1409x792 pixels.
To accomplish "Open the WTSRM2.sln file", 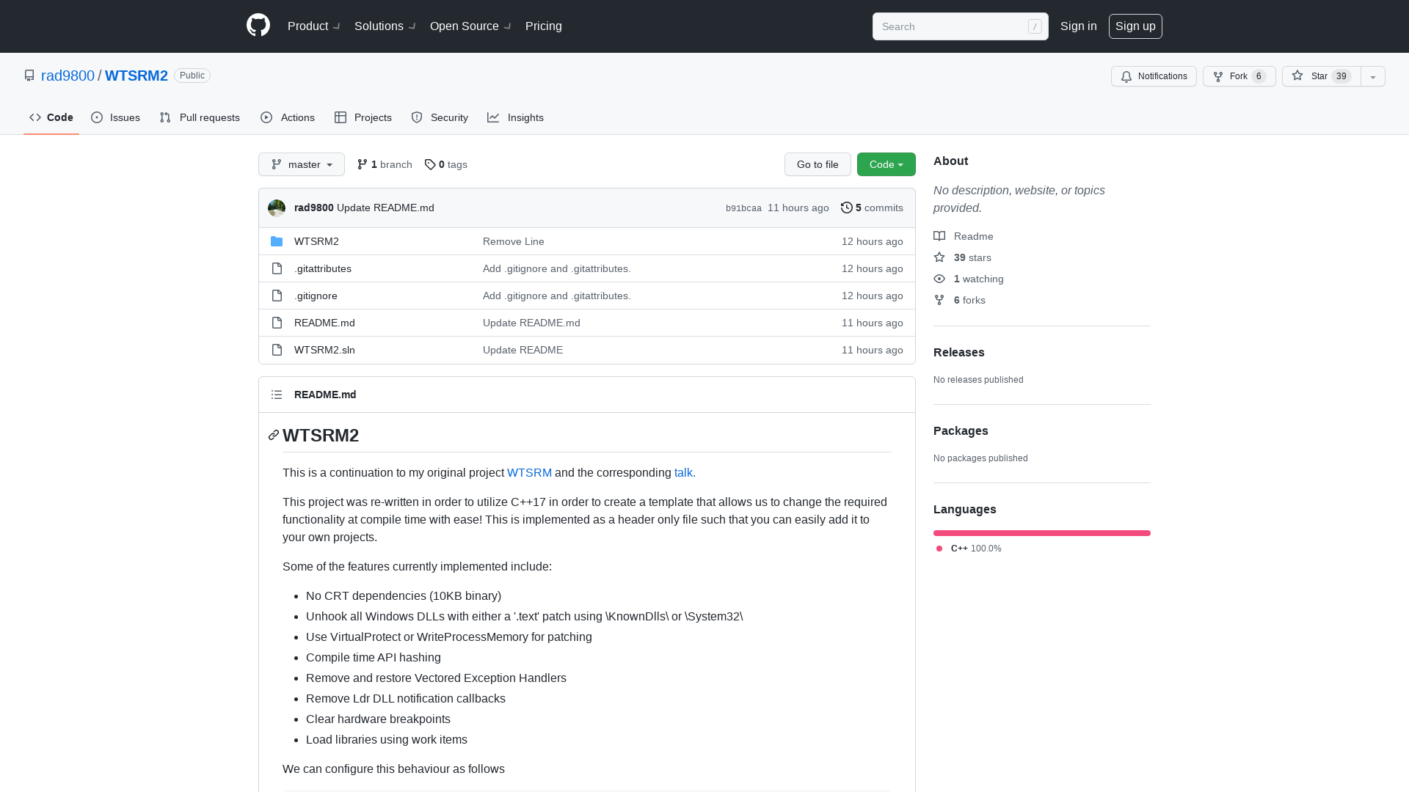I will pyautogui.click(x=324, y=350).
